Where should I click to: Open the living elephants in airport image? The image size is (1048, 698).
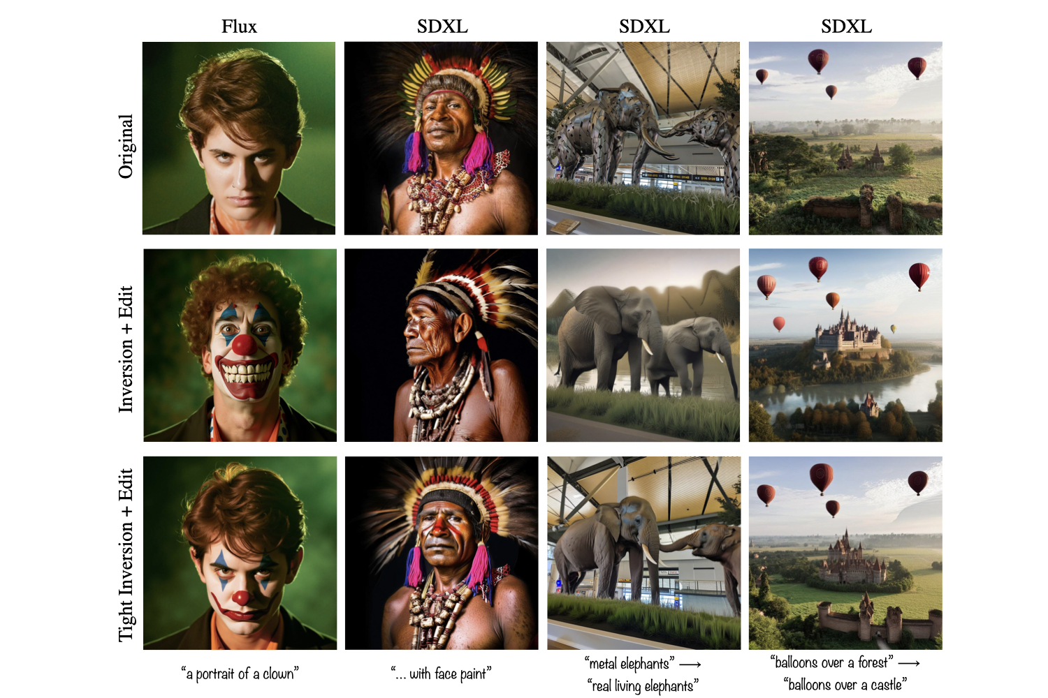pyautogui.click(x=643, y=553)
